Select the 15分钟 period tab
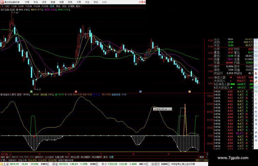The height and width of the screenshot is (166, 258). (28, 6)
